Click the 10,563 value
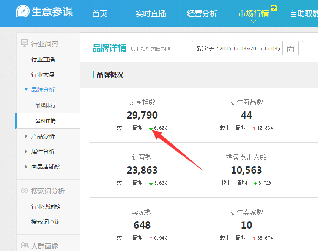 tap(247, 170)
